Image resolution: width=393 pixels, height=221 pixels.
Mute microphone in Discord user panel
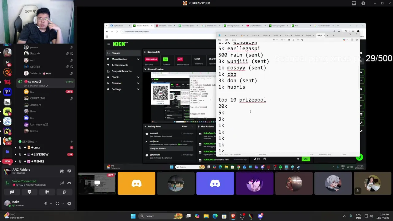[x=46, y=204]
